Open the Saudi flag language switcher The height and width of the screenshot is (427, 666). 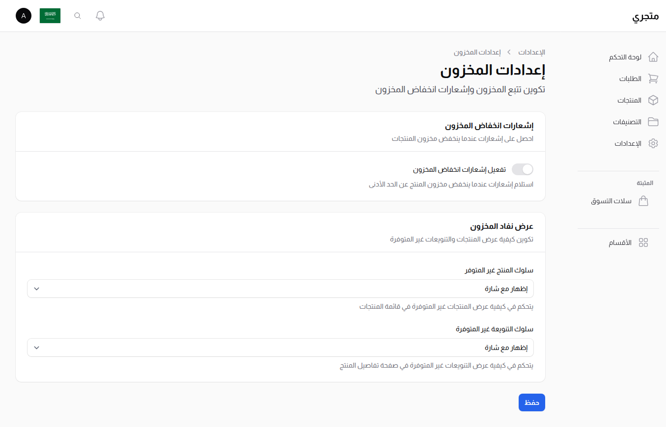[x=50, y=15]
